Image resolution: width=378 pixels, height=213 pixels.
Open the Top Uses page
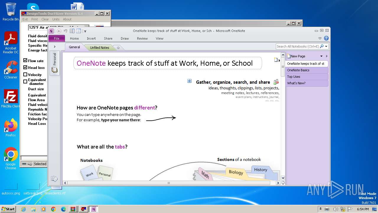(x=307, y=77)
